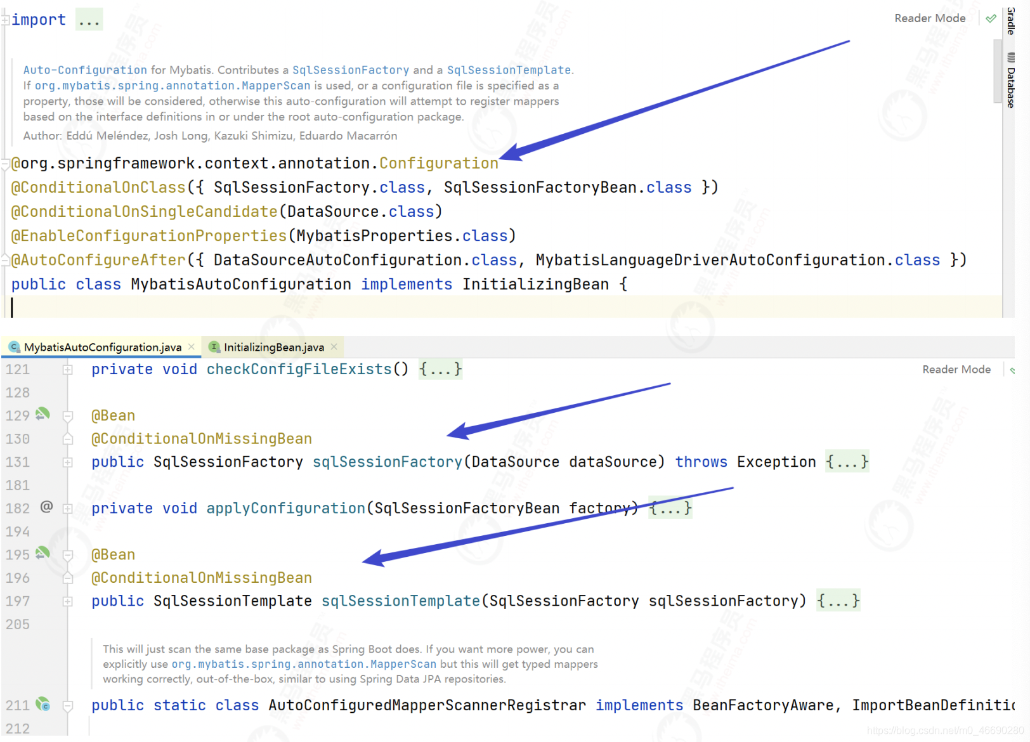This screenshot has width=1030, height=742.
Task: Click the class icon on the MybatisAutoConfiguration.java tab
Action: point(14,347)
